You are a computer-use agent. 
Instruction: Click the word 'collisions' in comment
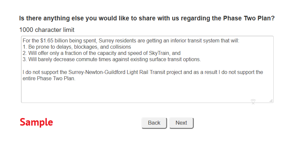tap(121, 47)
